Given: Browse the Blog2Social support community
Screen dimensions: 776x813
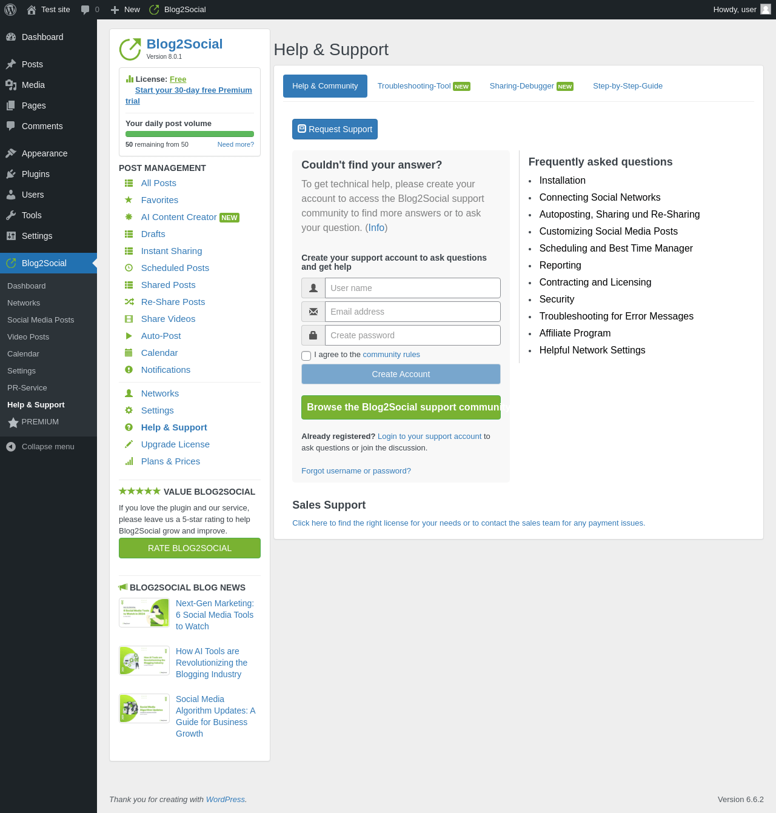Looking at the screenshot, I should [x=401, y=407].
